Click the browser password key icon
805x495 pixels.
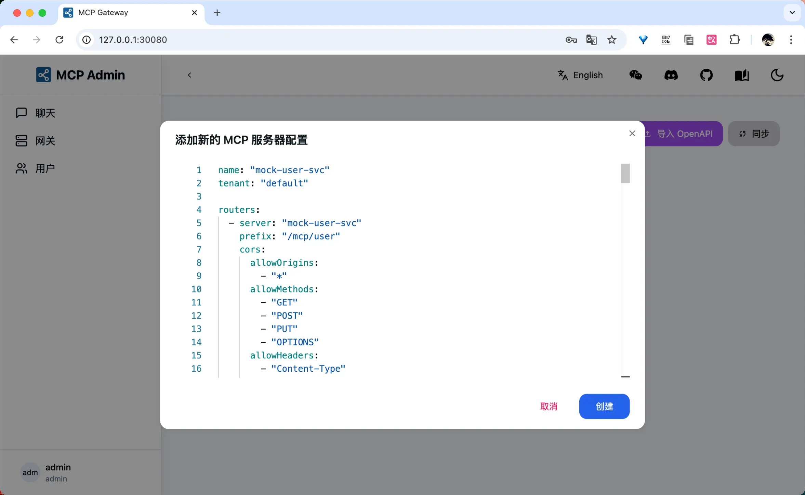[x=571, y=40]
